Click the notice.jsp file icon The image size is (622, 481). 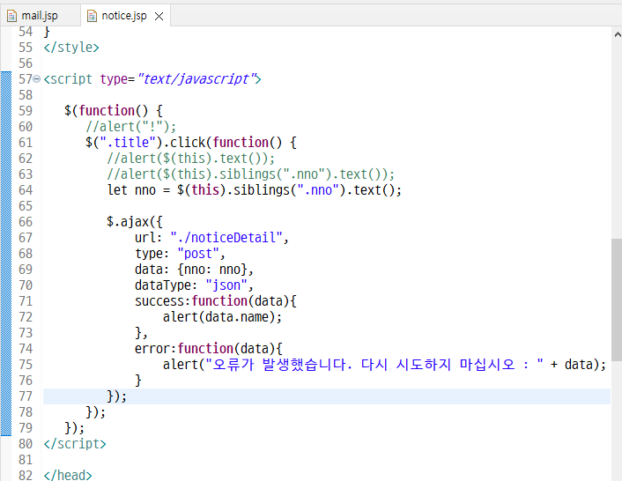coord(92,16)
